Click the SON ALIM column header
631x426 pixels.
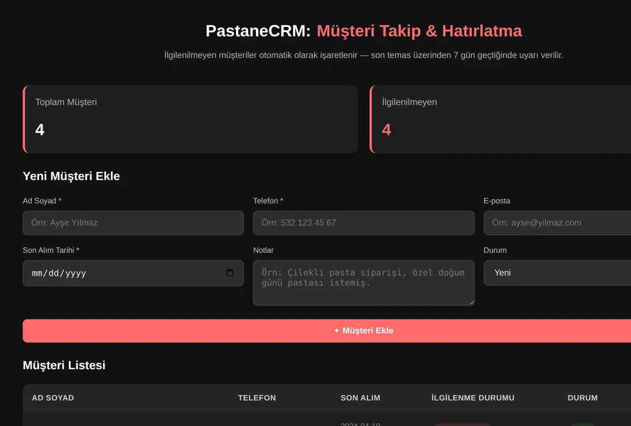point(360,398)
